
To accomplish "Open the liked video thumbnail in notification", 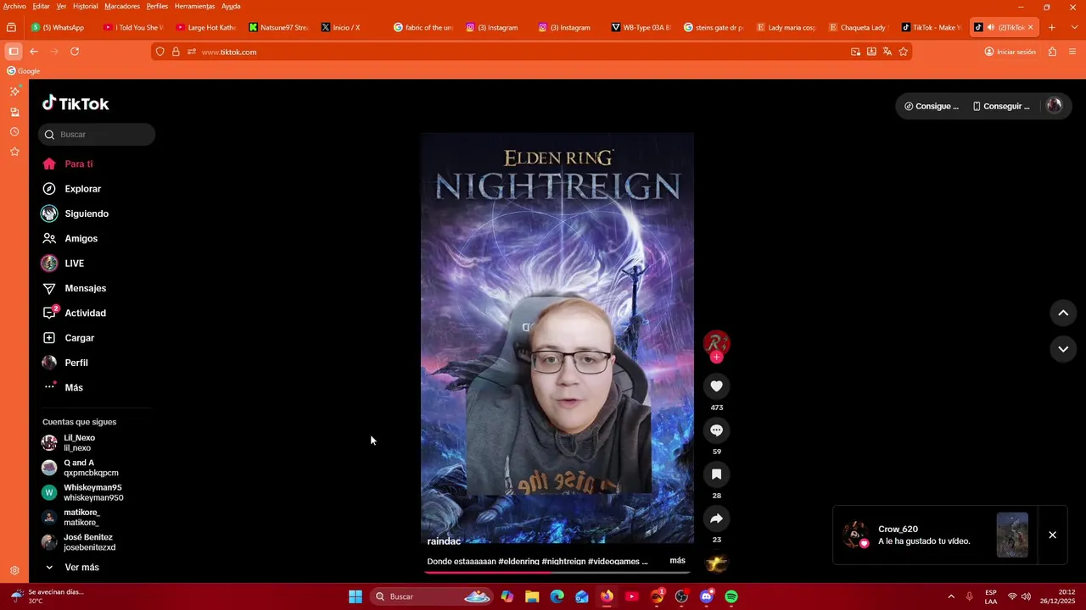I will (1011, 535).
